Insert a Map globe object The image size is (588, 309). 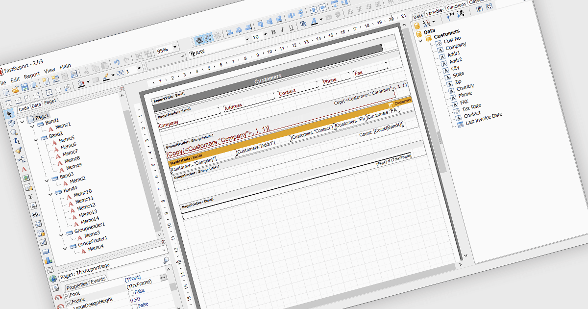[52, 279]
